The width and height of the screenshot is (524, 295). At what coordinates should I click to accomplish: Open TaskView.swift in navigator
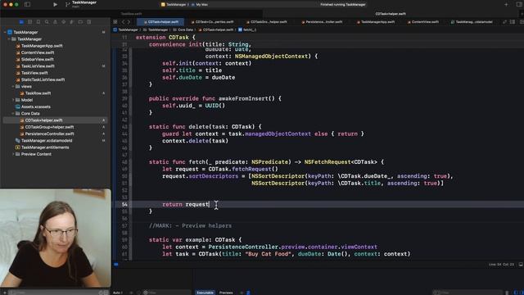pos(34,73)
